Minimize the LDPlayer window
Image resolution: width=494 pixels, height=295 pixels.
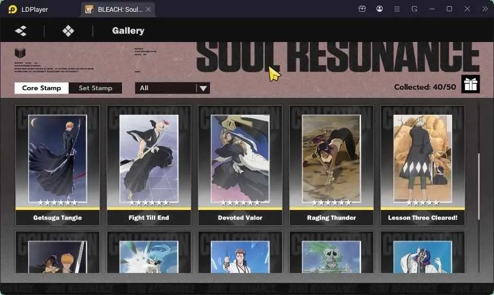[432, 9]
